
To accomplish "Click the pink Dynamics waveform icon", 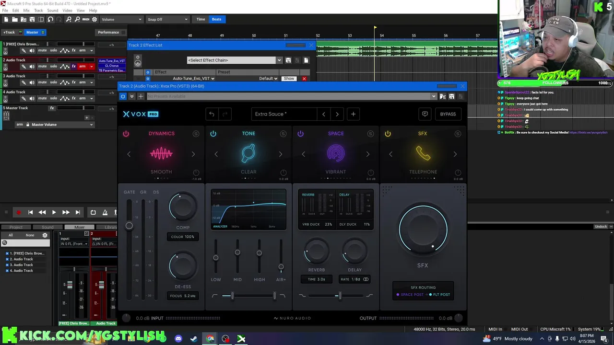I will 161,153.
